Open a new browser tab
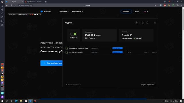 click(45, 2)
